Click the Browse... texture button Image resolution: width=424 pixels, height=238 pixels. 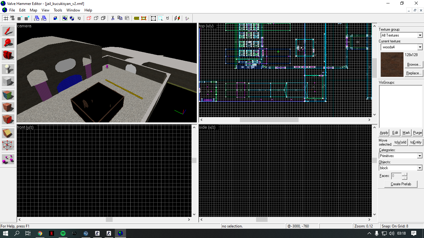pyautogui.click(x=414, y=64)
